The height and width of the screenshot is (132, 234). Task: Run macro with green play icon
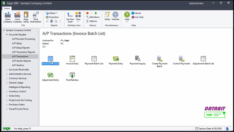click(x=96, y=13)
